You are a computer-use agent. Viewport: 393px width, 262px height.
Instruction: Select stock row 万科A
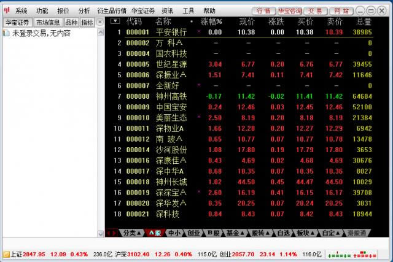pos(242,43)
